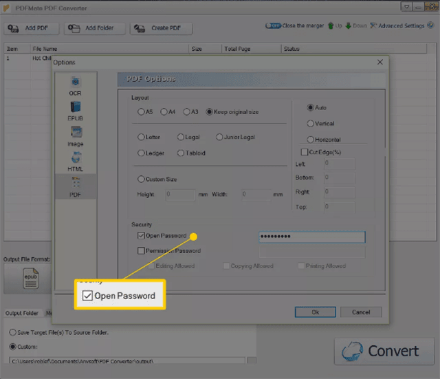The image size is (440, 379).
Task: Select the PDF options section
Action: (75, 186)
